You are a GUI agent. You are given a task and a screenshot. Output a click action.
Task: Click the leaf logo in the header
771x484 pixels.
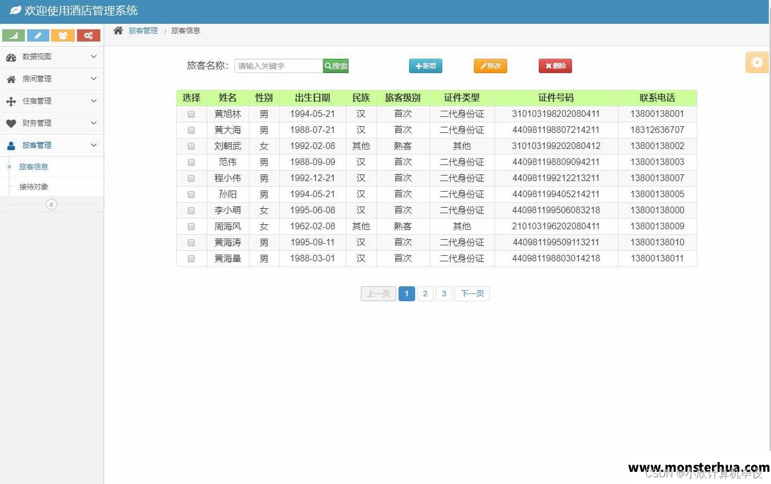tap(14, 11)
